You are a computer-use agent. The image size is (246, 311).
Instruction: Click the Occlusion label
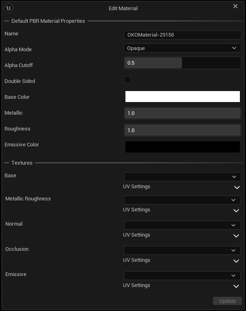click(x=17, y=249)
